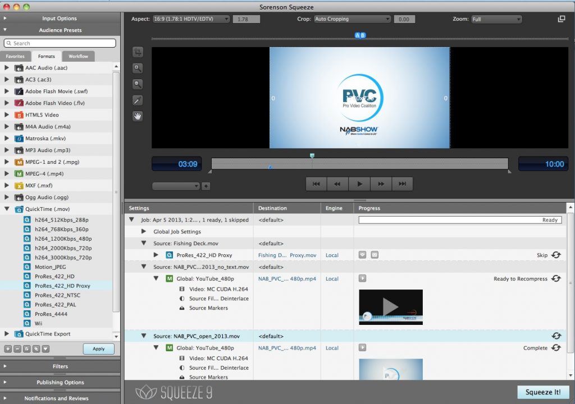
Task: Switch to the Favorites tab
Action: pyautogui.click(x=15, y=56)
